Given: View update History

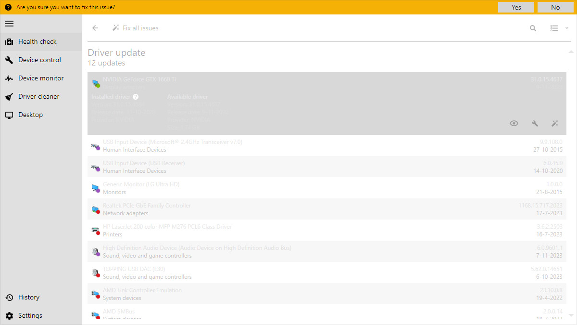Looking at the screenshot, I should click(x=28, y=297).
